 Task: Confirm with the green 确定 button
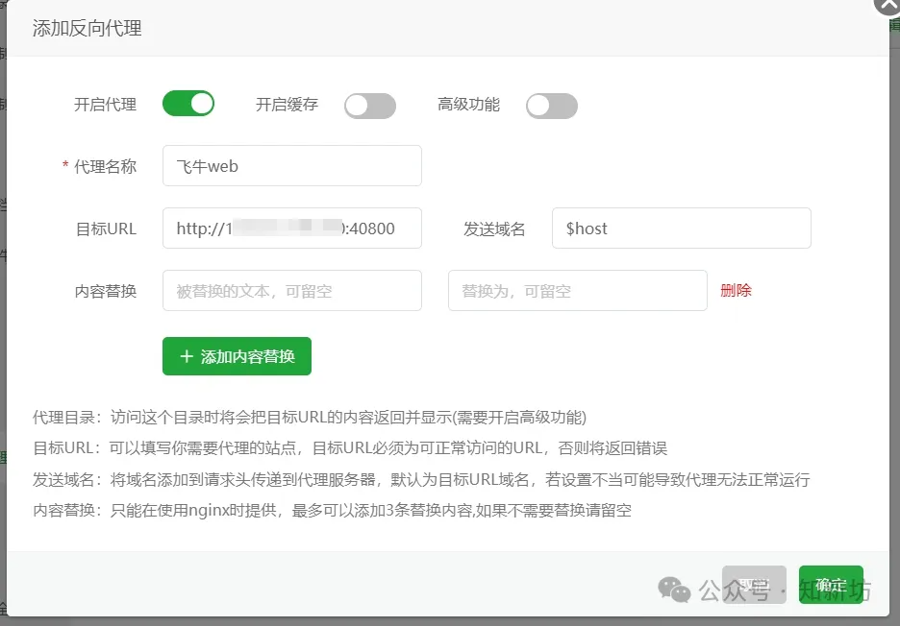(831, 585)
